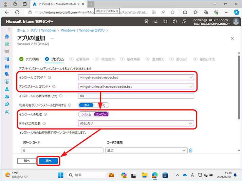
Task: Select プログラム step tab
Action: [x=54, y=59]
